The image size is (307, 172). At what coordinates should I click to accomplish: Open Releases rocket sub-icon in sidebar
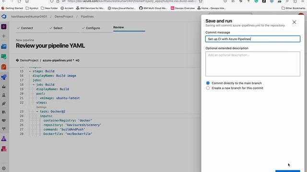pos(4,104)
